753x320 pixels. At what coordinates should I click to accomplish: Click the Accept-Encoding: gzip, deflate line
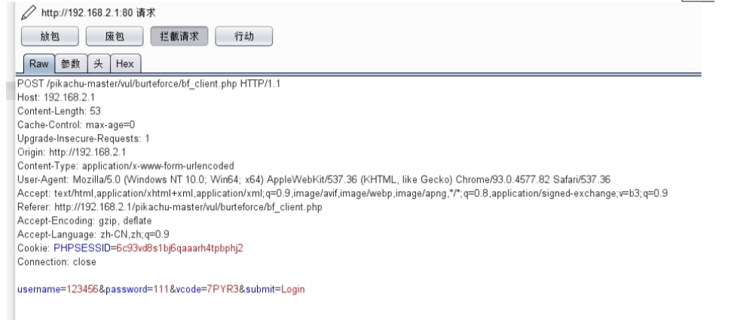pos(84,221)
